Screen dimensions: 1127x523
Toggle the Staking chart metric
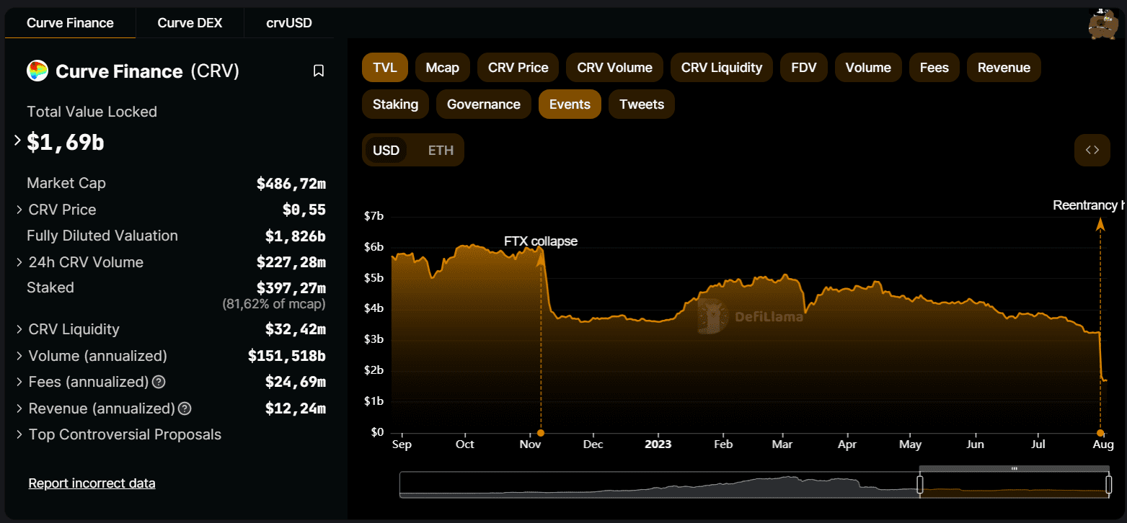pyautogui.click(x=395, y=104)
